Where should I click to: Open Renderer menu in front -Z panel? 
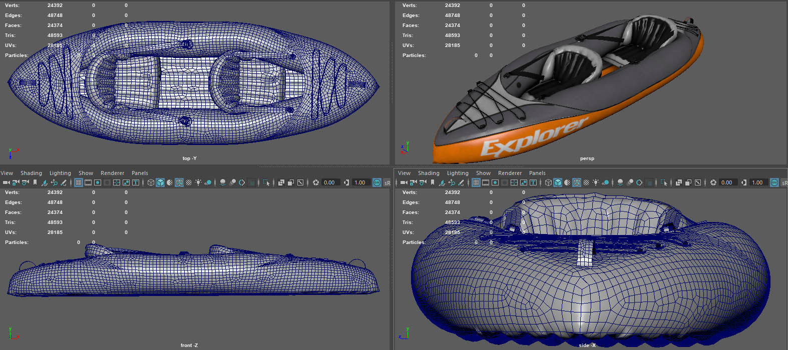(x=112, y=173)
